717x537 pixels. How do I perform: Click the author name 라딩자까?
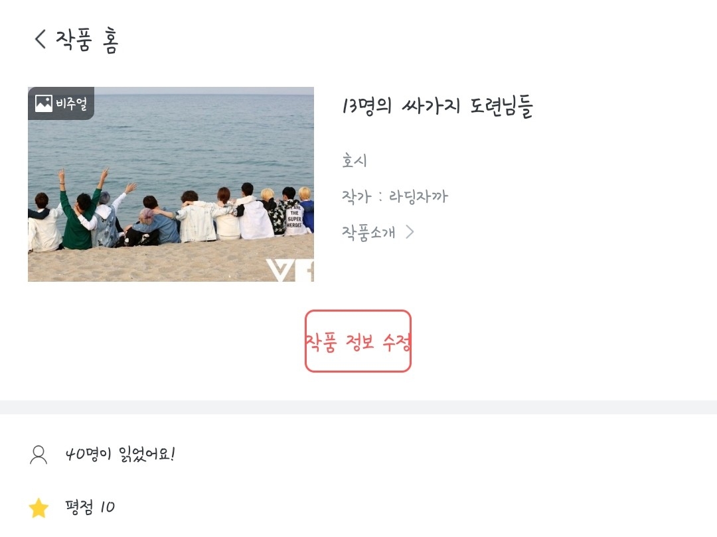pos(418,196)
